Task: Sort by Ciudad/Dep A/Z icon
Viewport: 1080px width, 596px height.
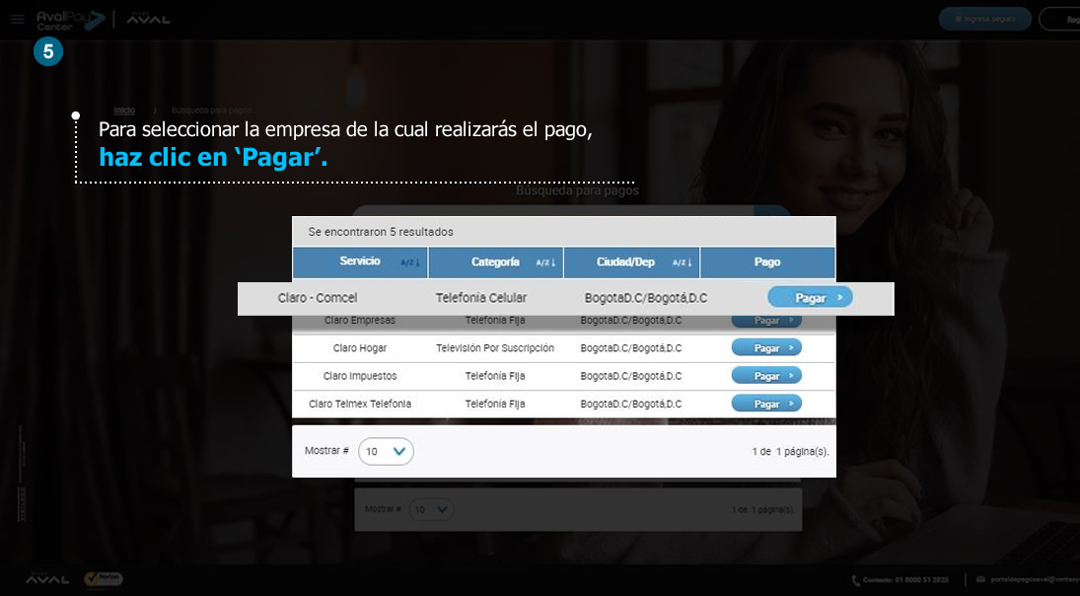Action: 682,262
